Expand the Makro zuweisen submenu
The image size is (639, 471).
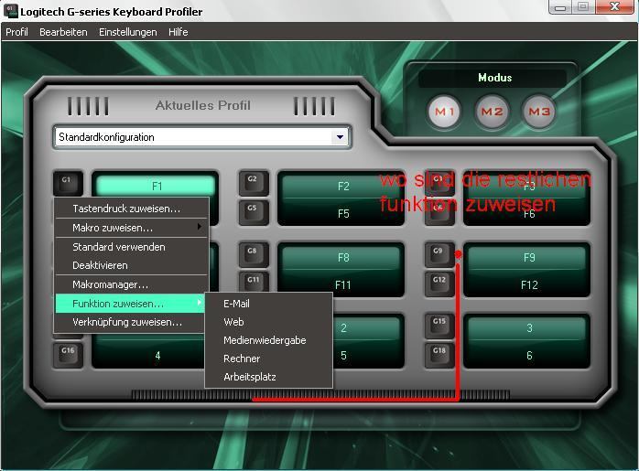[132, 228]
